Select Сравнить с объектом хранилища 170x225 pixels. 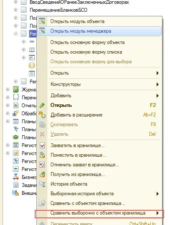pos(99,203)
